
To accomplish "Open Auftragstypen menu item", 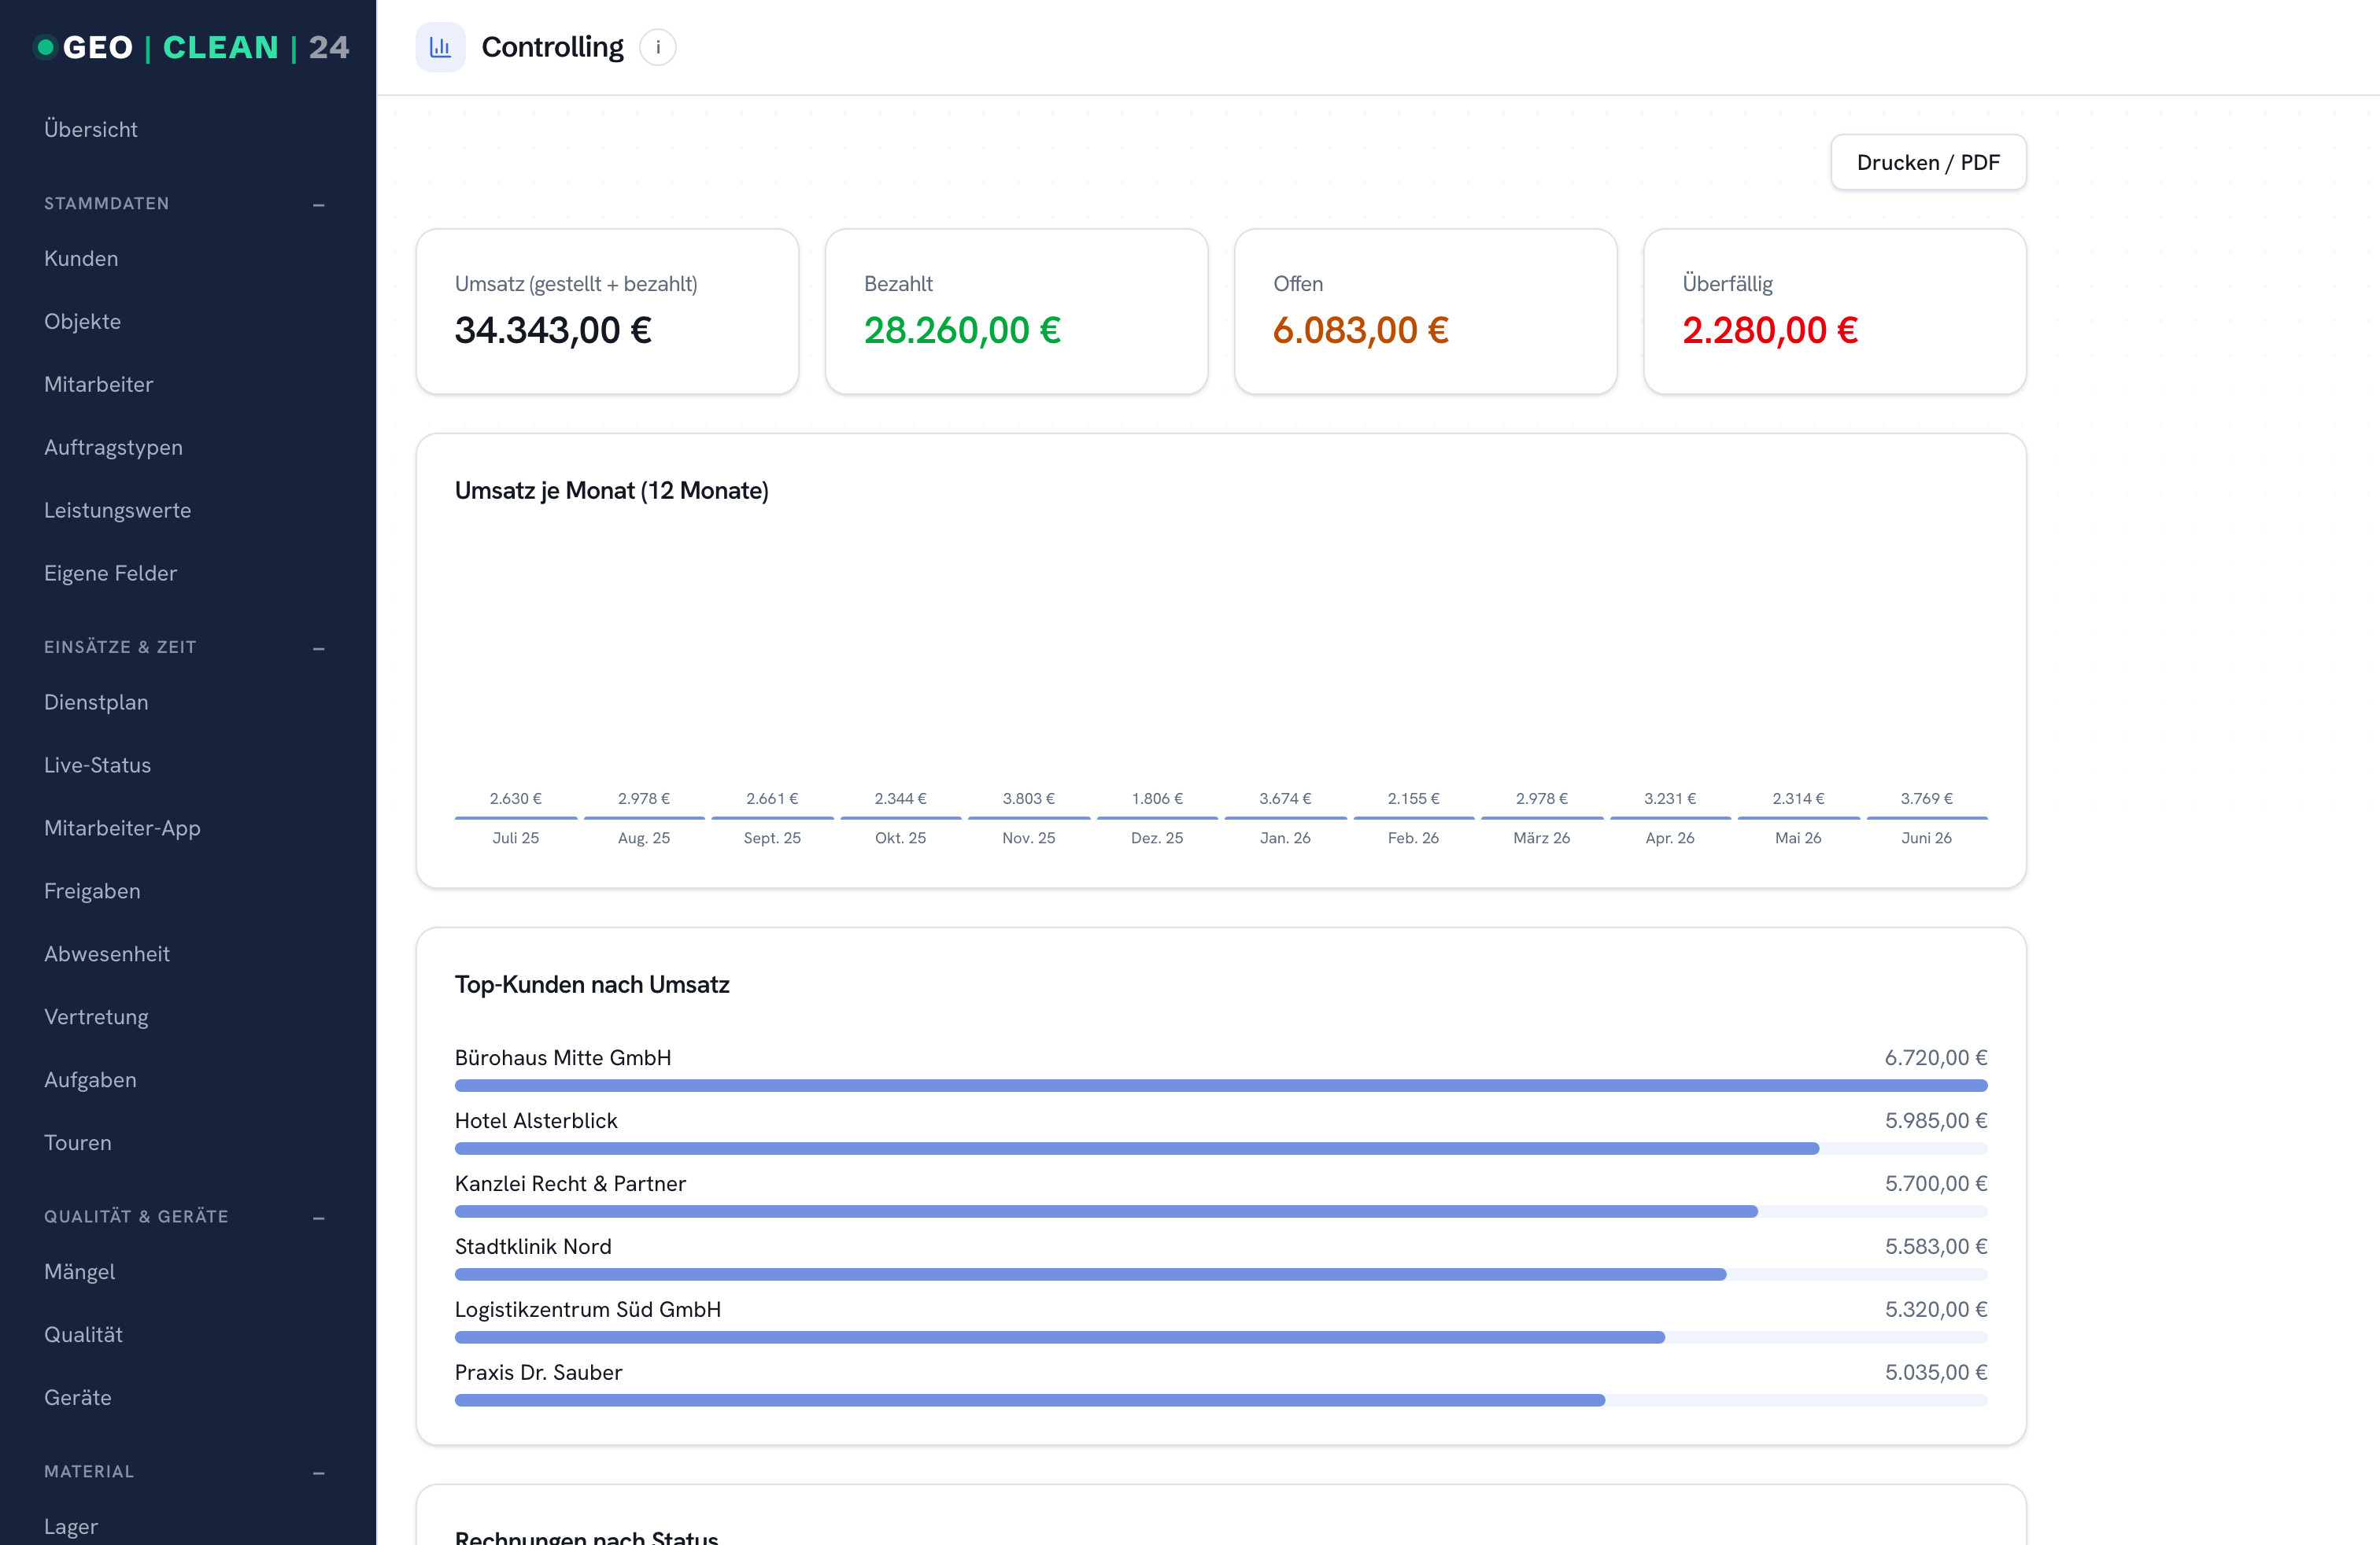I will pyautogui.click(x=113, y=447).
